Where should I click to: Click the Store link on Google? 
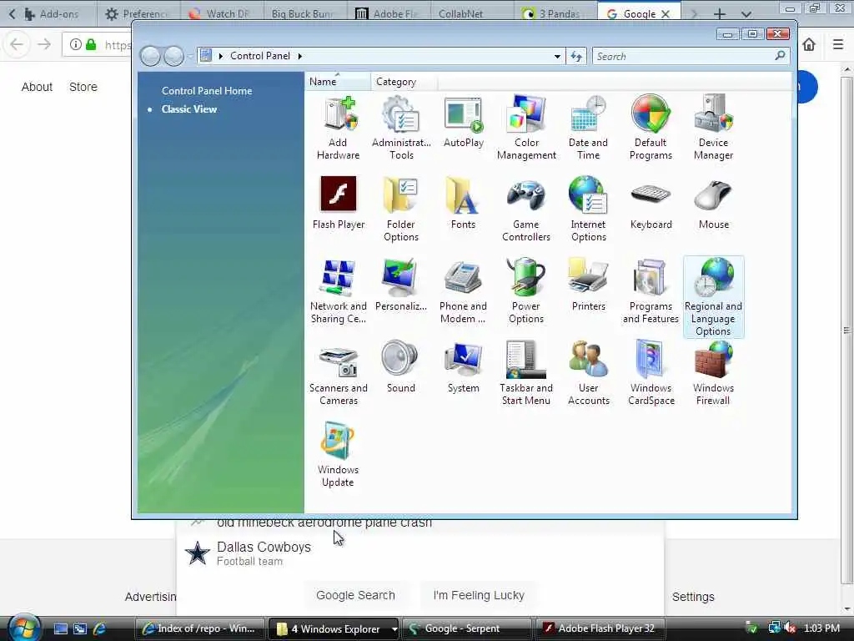[x=83, y=87]
